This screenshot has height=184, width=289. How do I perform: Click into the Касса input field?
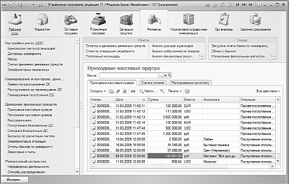[x=129, y=75]
